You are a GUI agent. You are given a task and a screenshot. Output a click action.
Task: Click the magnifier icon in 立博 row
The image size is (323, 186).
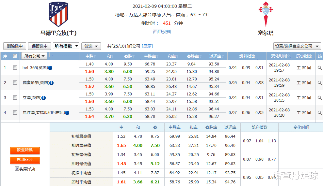pos(319,98)
